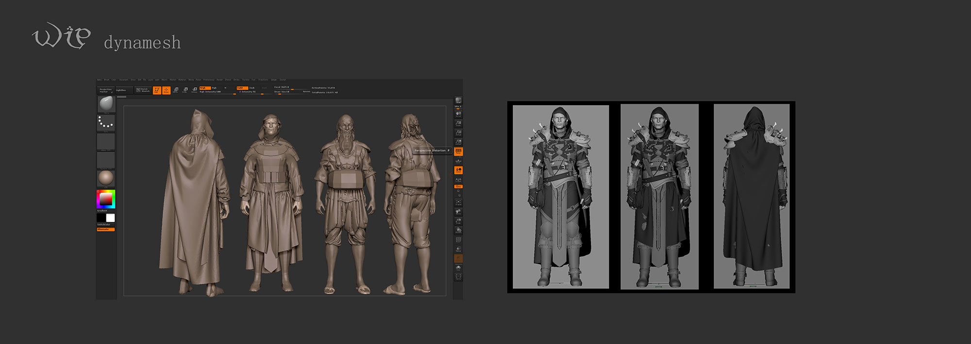Open the current brush thumbnail picker
Viewport: 971px width, 344px height.
[106, 104]
